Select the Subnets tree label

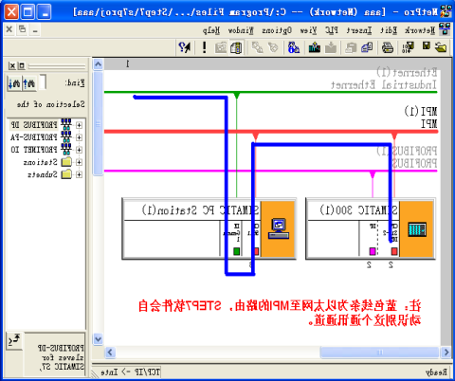43,174
